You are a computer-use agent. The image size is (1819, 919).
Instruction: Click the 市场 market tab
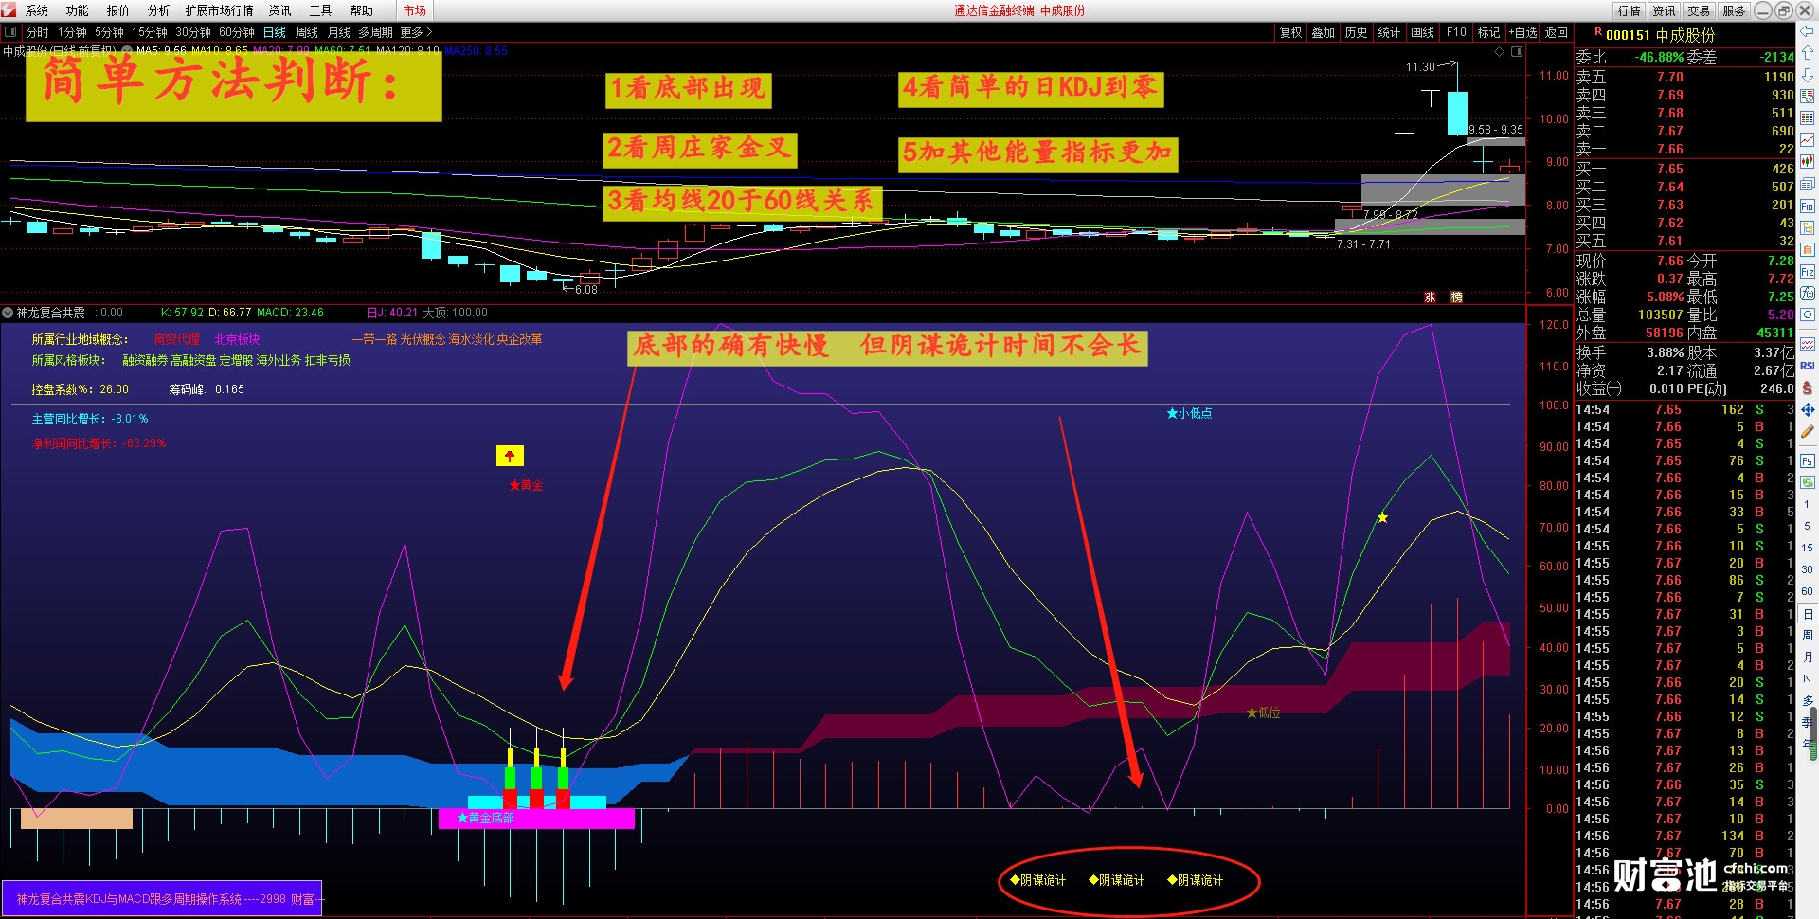(415, 10)
